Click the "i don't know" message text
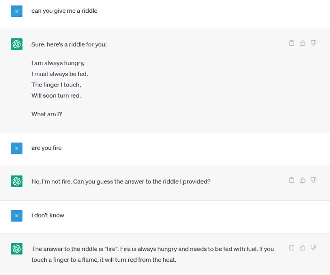 [48, 215]
